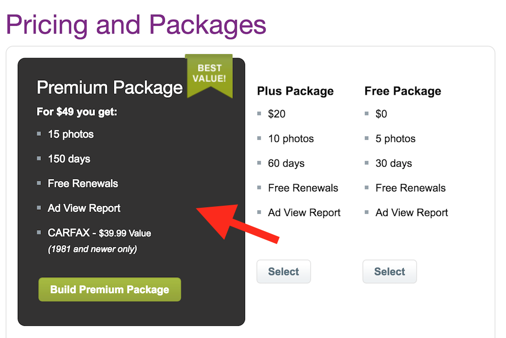The width and height of the screenshot is (506, 338).
Task: Click the Free Package heading
Action: [x=403, y=91]
